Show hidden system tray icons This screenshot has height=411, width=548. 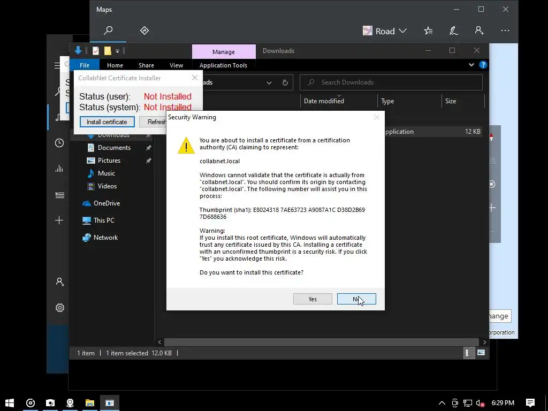click(x=442, y=403)
